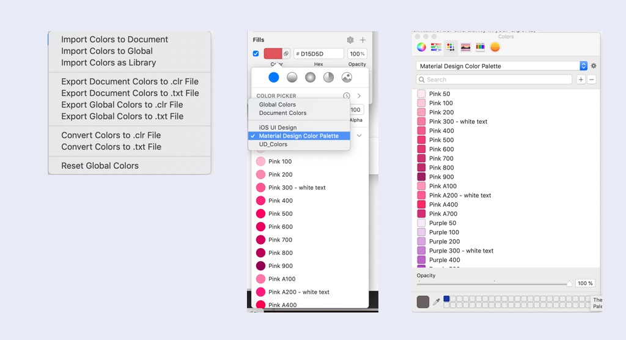The width and height of the screenshot is (626, 340).
Task: Choose Import Colors to Document
Action: [x=114, y=39]
